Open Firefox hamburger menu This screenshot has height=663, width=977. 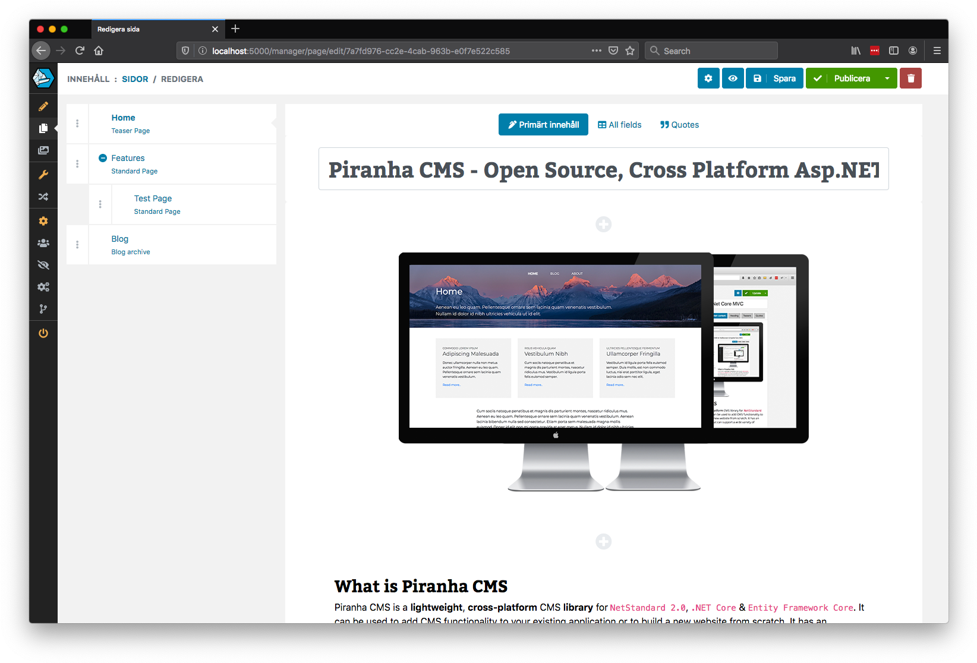[x=937, y=50]
